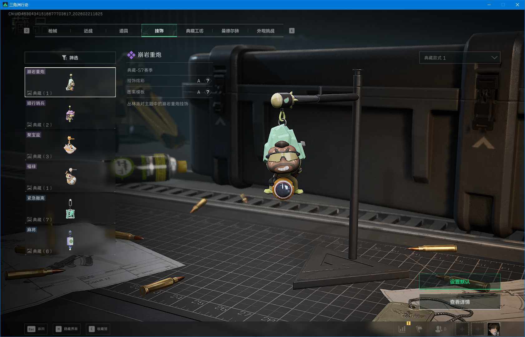The image size is (525, 337).
Task: Click the 设置默认 button
Action: click(x=460, y=282)
